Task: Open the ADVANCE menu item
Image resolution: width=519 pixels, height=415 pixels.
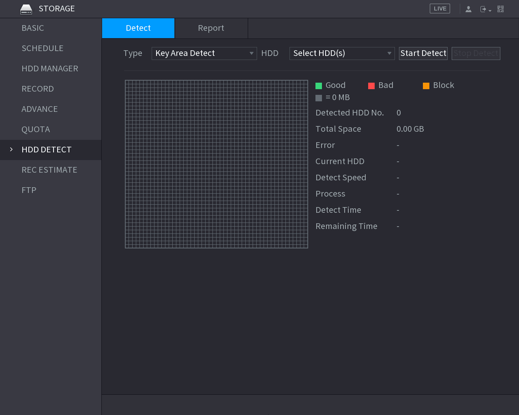Action: 51,109
